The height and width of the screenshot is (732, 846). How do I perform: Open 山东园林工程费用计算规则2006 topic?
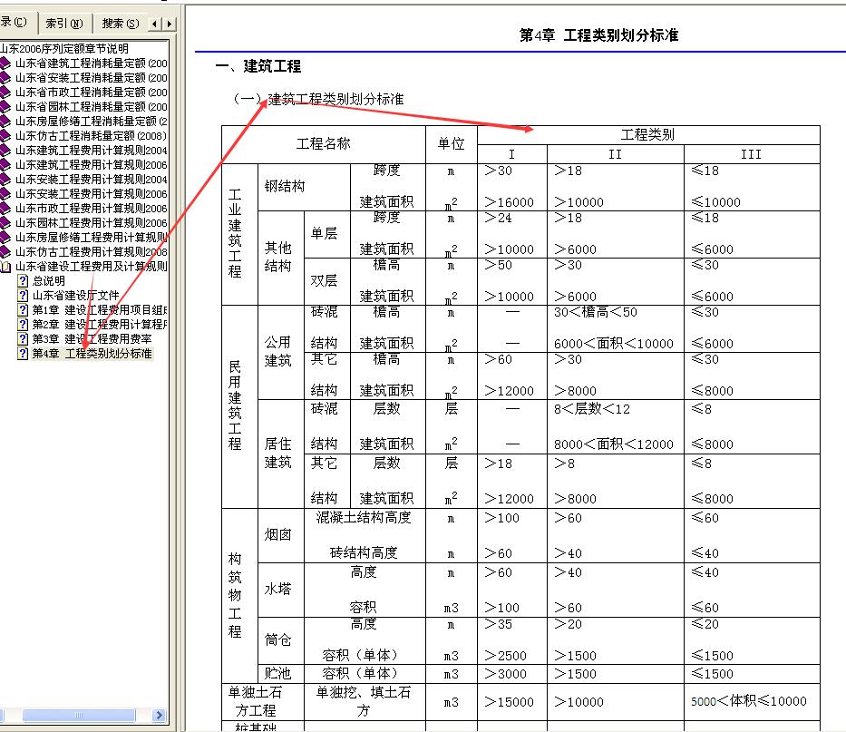click(x=92, y=223)
